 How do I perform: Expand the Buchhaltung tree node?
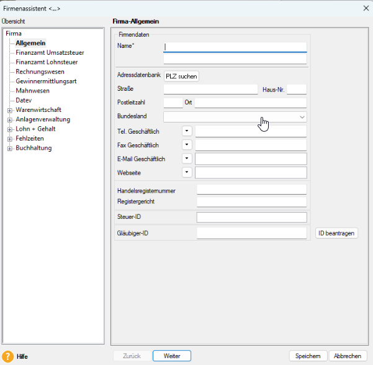[x=9, y=149]
